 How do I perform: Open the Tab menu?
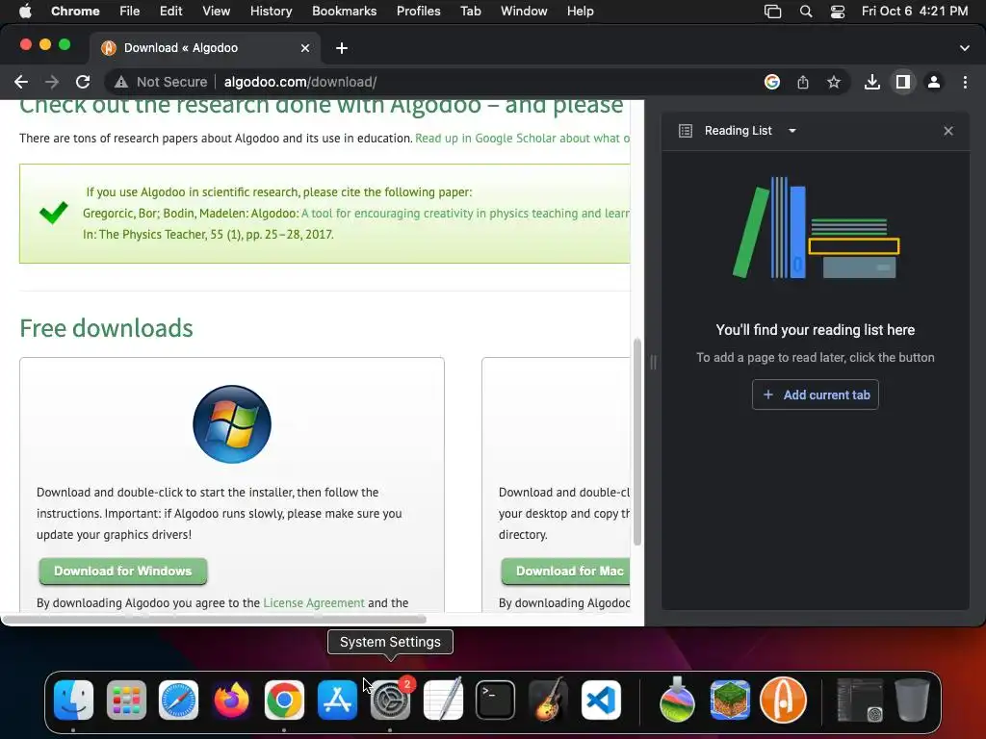[470, 12]
